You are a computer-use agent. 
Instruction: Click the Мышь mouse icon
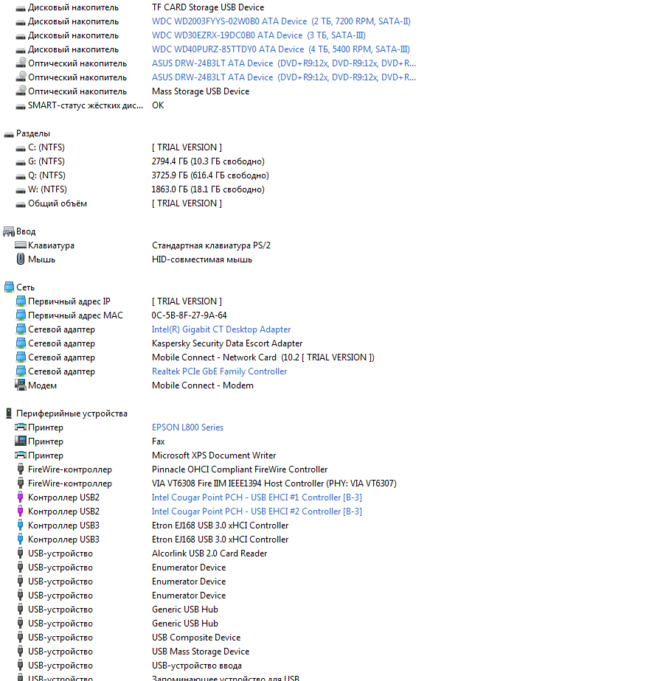pos(21,259)
